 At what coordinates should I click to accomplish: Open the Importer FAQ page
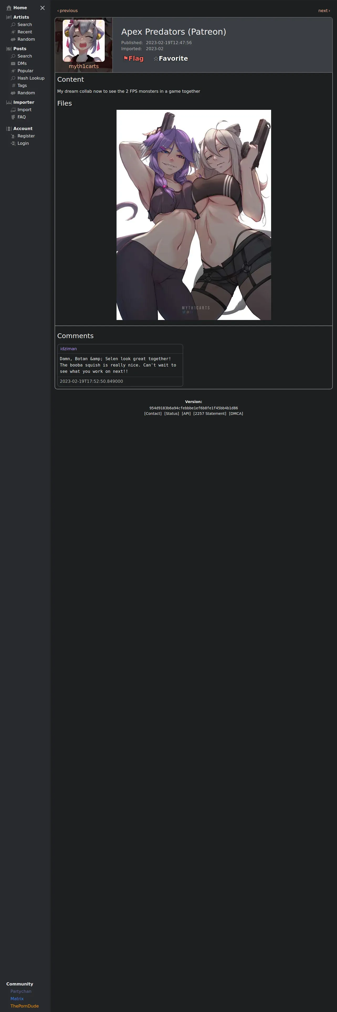pyautogui.click(x=22, y=117)
